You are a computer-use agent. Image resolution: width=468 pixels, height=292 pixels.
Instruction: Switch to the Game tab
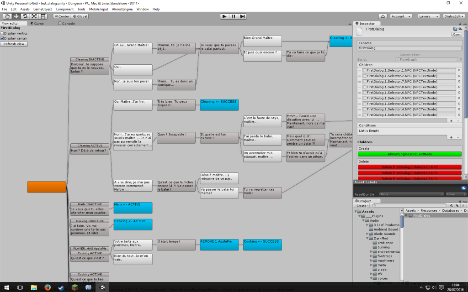(x=37, y=23)
